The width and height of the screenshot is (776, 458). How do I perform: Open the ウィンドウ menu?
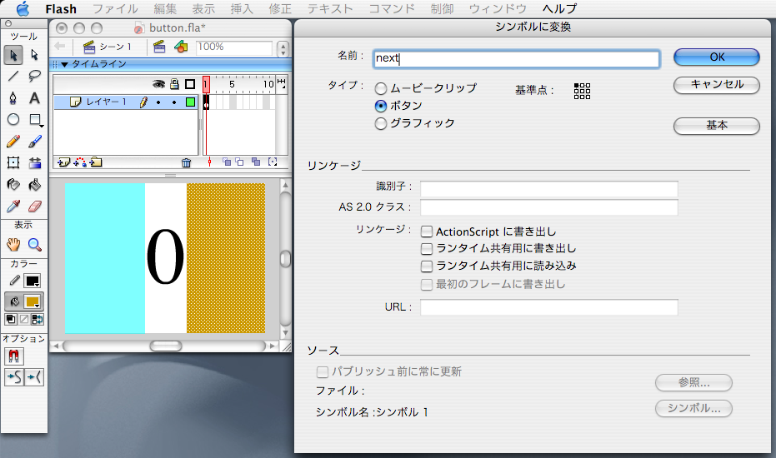pyautogui.click(x=497, y=9)
